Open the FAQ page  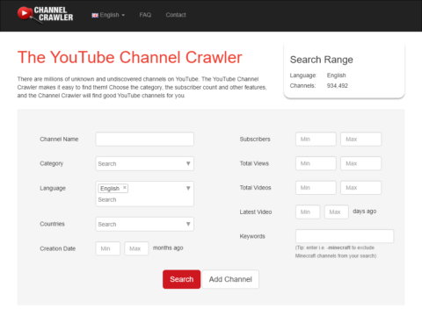click(x=145, y=15)
